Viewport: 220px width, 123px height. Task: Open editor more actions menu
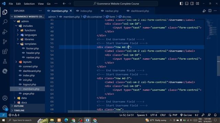pos(215,11)
